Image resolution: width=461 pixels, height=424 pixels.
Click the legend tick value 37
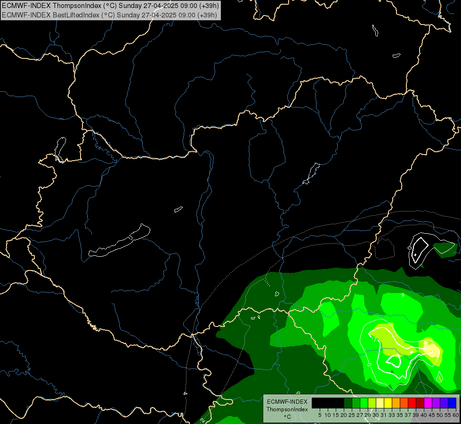tap(408, 415)
